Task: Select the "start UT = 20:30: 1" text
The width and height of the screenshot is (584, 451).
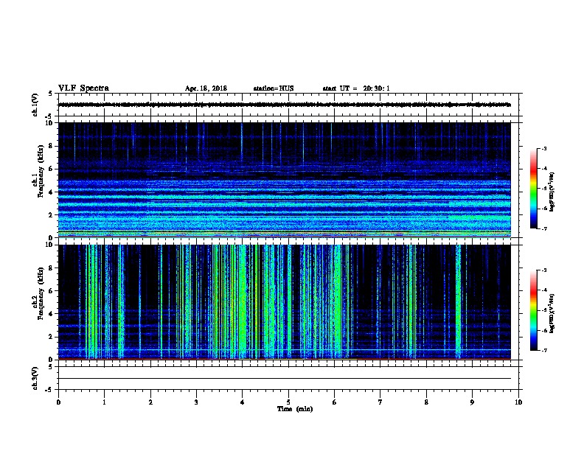Action: point(356,88)
